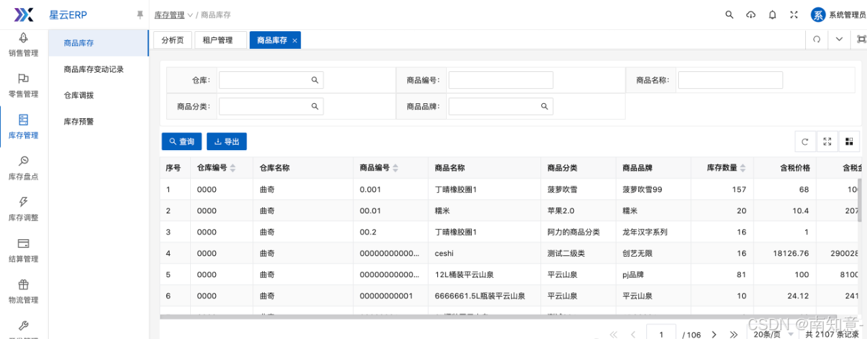Click the 商品品牌 input field
Screen dimensions: 867x339
(x=501, y=106)
